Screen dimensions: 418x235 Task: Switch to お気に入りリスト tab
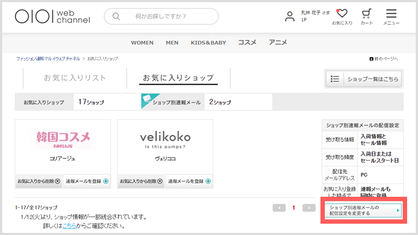(75, 78)
